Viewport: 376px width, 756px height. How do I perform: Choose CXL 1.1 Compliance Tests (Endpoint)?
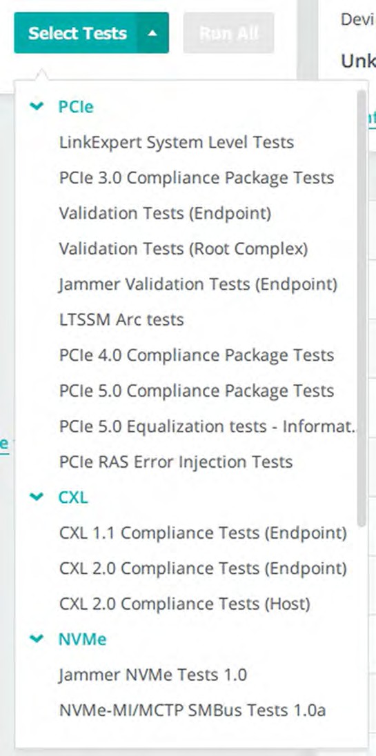point(203,533)
